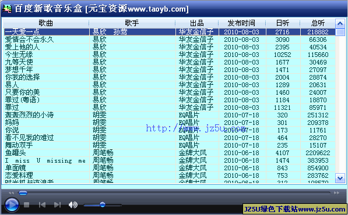
Task: Click total listens value 854900
Action: (x=318, y=168)
